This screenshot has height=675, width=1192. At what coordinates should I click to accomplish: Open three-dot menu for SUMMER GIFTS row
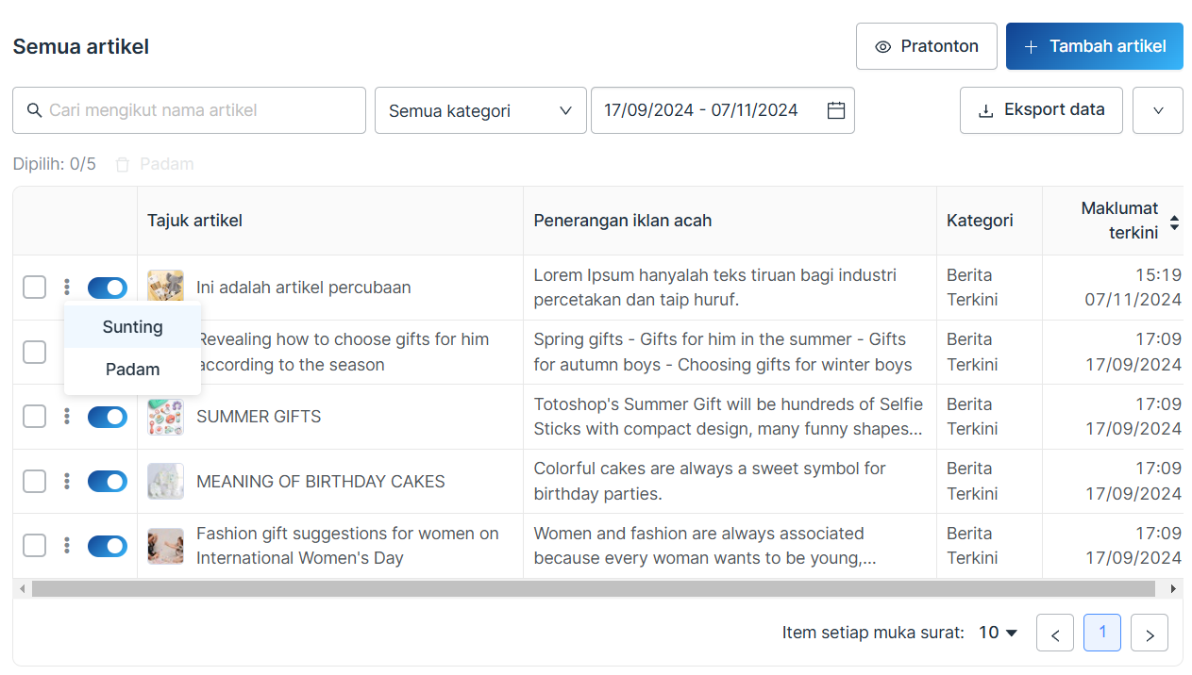point(67,417)
